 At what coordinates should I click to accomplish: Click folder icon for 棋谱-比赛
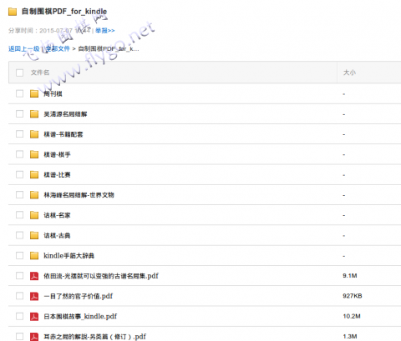(34, 174)
